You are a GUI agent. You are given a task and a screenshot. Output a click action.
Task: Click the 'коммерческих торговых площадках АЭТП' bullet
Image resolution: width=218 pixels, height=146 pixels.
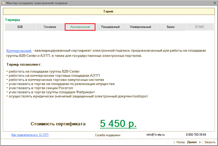click(53, 76)
